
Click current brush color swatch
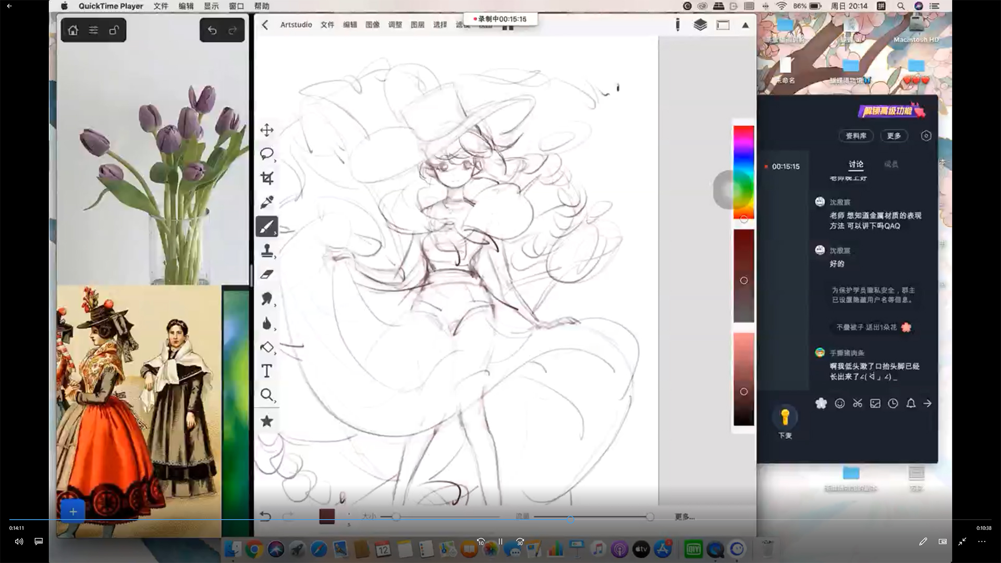327,516
